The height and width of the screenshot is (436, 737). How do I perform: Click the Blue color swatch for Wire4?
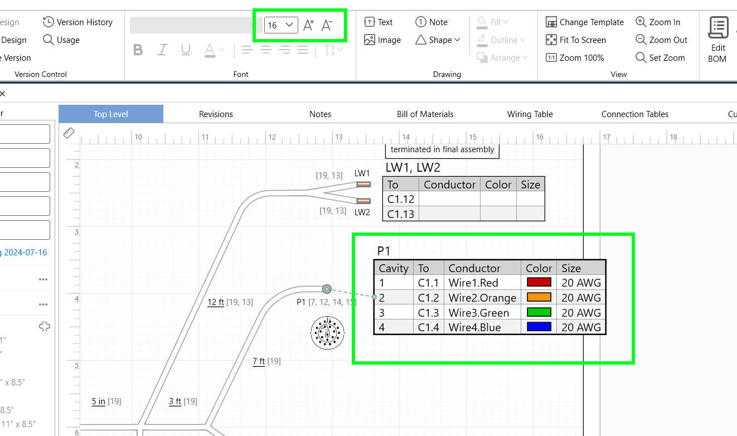coord(539,327)
